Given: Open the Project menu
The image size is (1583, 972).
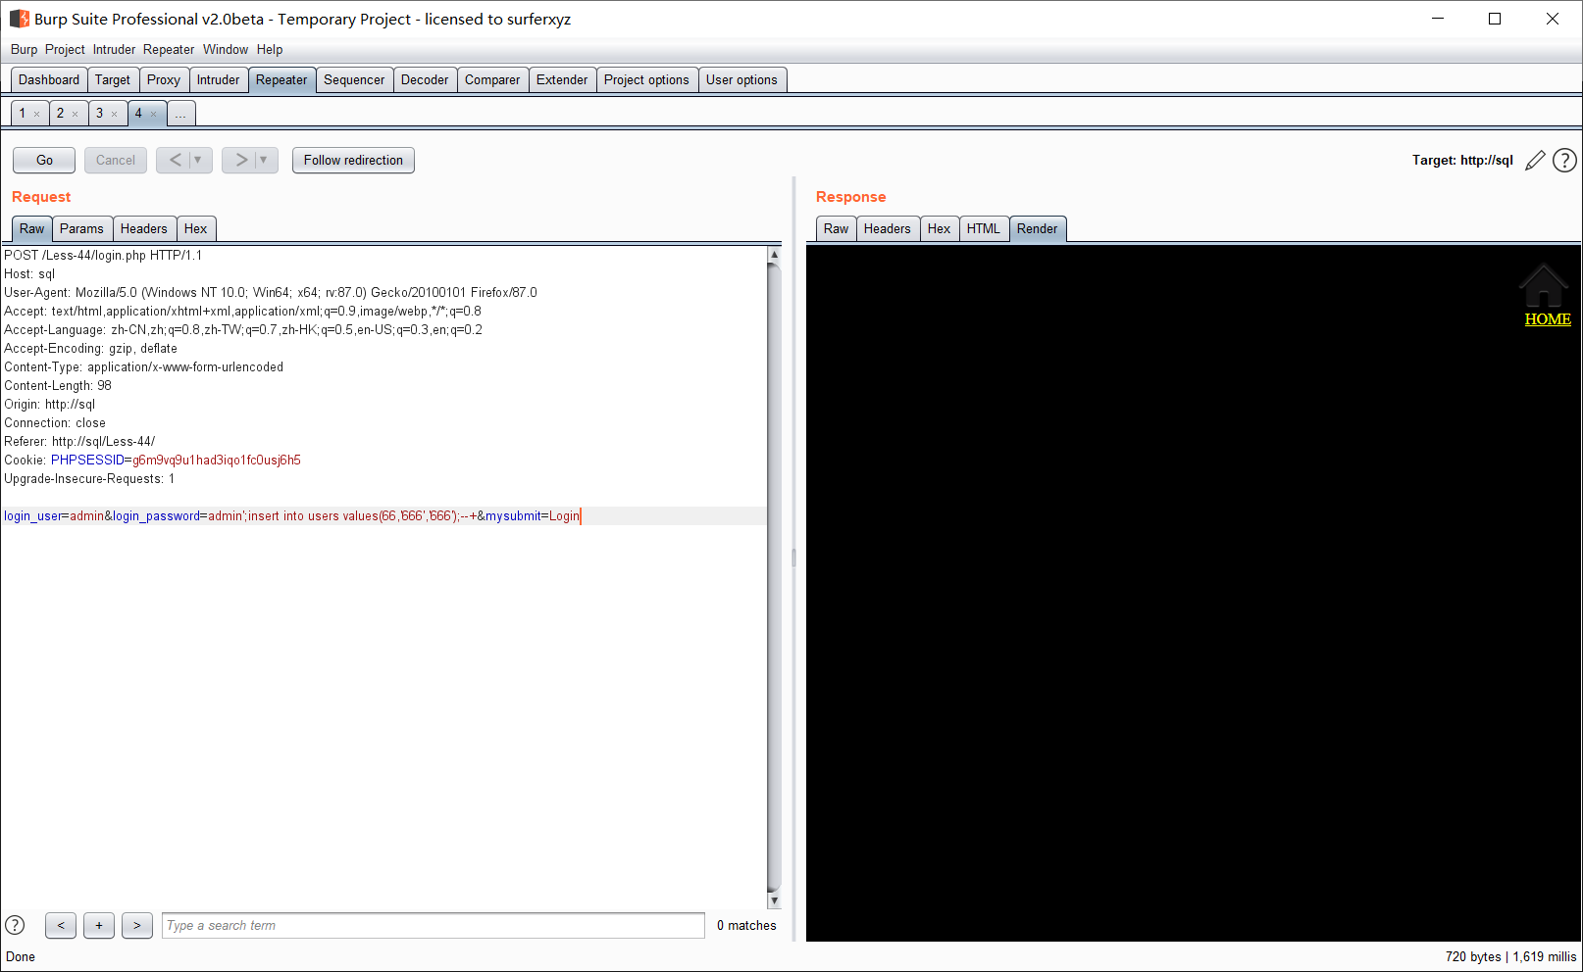Looking at the screenshot, I should [65, 49].
